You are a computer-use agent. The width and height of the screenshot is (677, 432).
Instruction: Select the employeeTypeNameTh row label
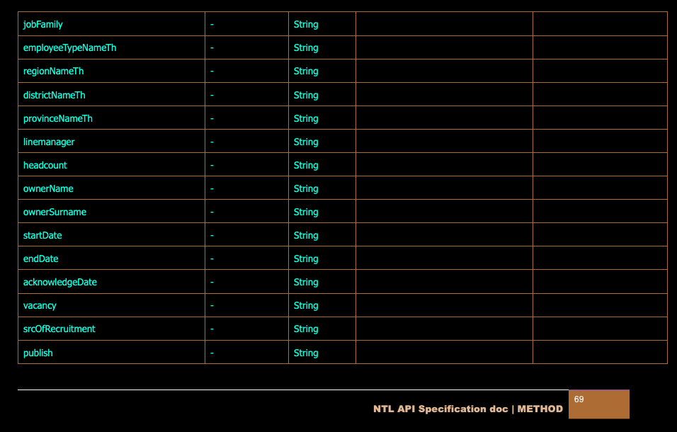coord(69,48)
